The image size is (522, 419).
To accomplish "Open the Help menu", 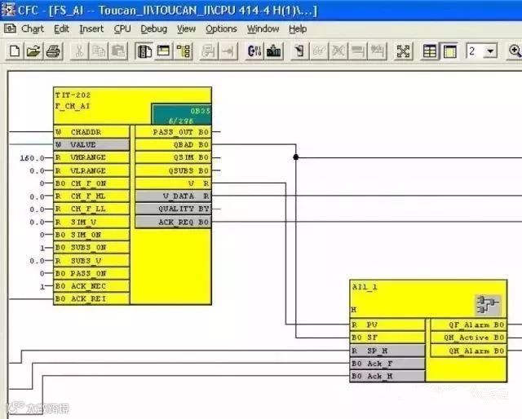I will [298, 29].
